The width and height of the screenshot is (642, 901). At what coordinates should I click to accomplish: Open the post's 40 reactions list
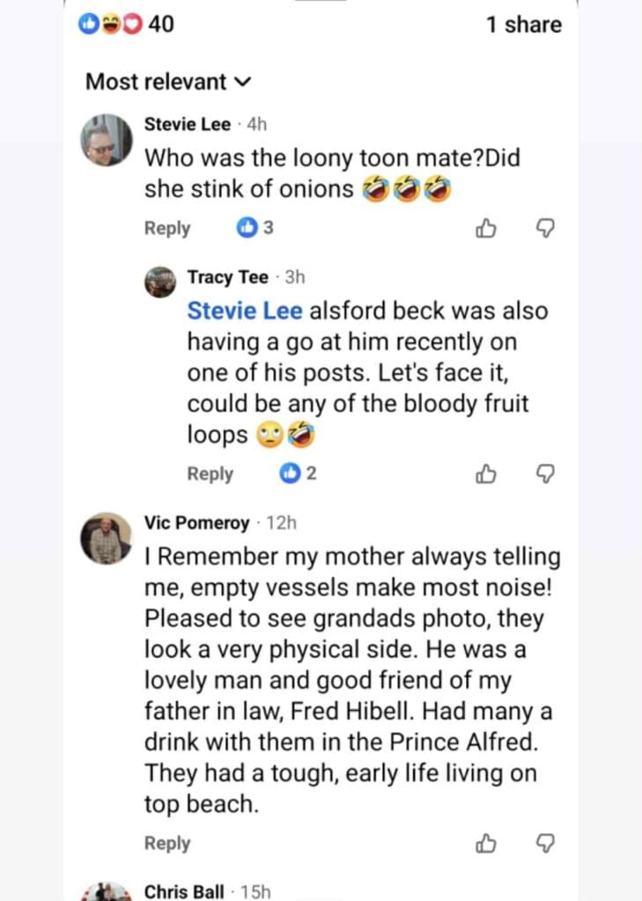pos(127,25)
